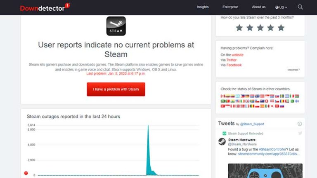
Task: Go to About us page
Action: tap(258, 7)
